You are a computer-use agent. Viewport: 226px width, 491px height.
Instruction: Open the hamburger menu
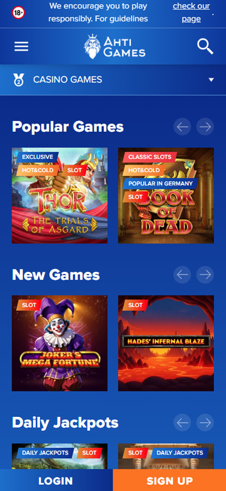coord(21,46)
